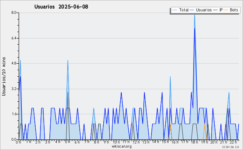Click the 'Usuarios 2025-06-08' chart title
Viewport: 243px width, 150px height.
(61, 7)
